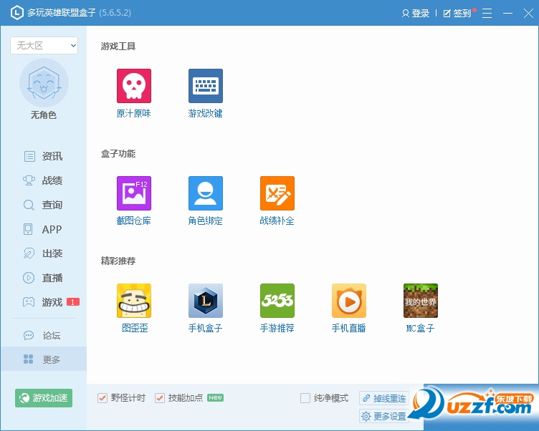
Task: Minimize the 多玩英雄联盟盒子 window
Action: [507, 14]
